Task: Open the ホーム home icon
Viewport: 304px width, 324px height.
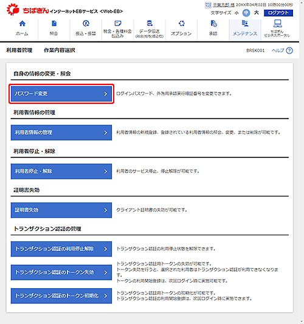Action: point(22,24)
